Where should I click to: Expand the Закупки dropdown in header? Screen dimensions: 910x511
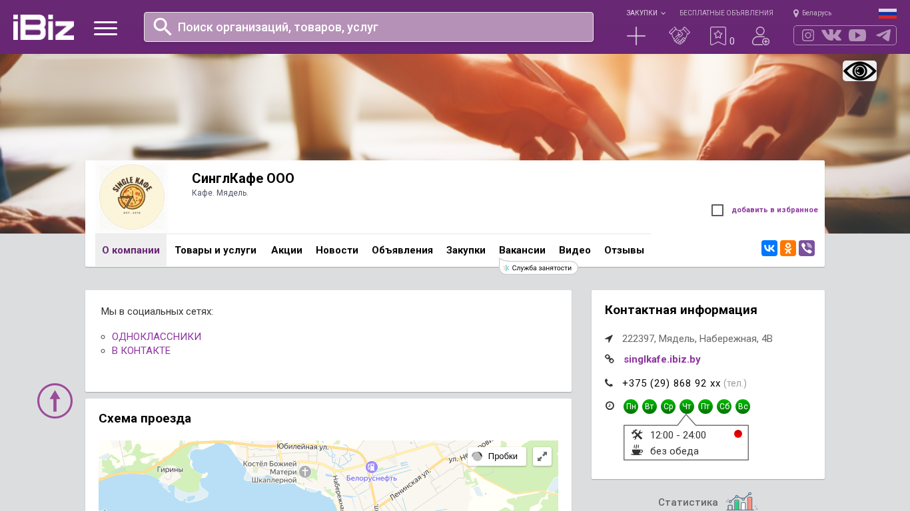[645, 13]
